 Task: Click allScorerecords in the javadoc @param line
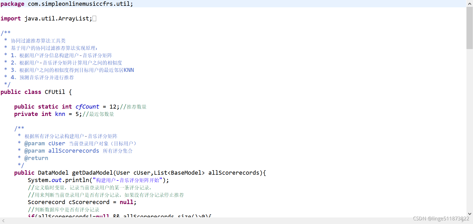[x=74, y=151]
